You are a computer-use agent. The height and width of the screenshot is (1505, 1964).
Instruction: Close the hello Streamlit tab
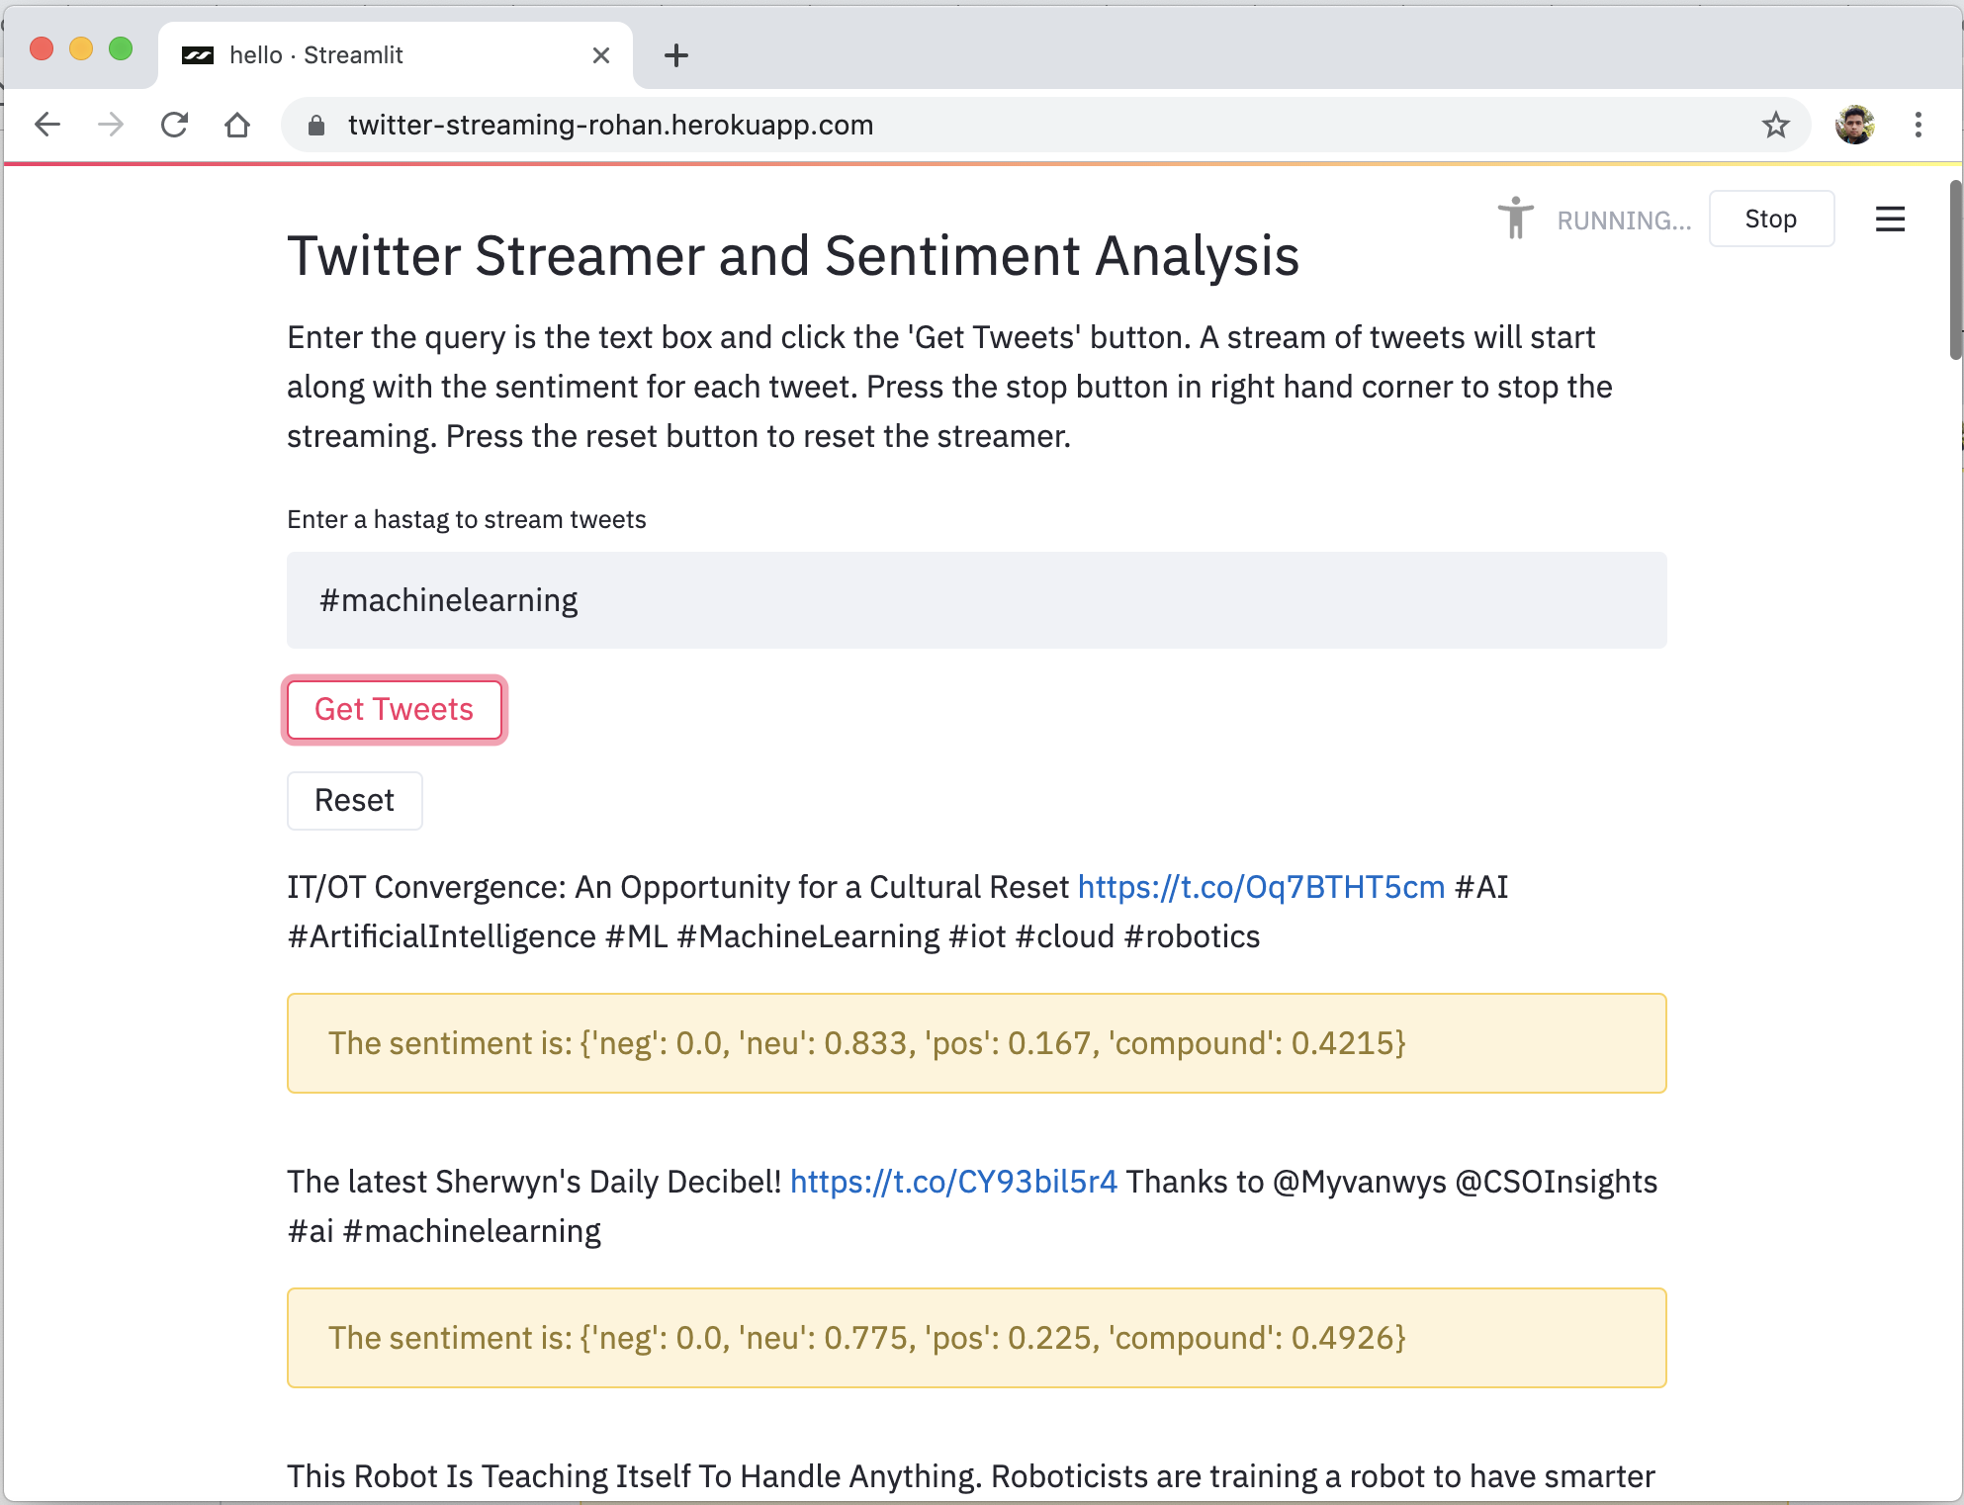click(601, 55)
